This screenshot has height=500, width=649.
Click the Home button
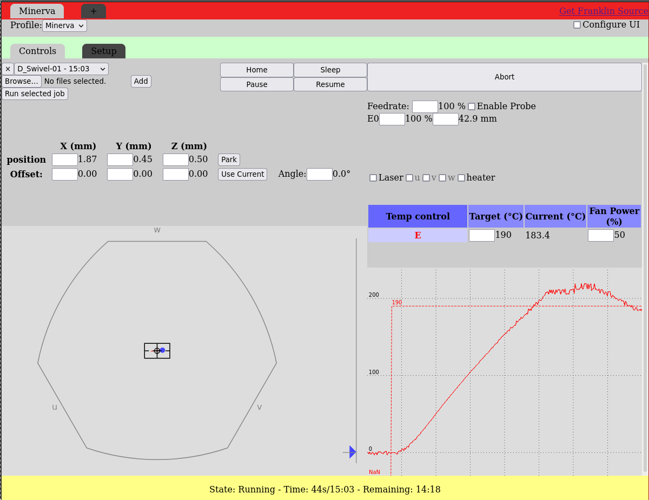[257, 70]
